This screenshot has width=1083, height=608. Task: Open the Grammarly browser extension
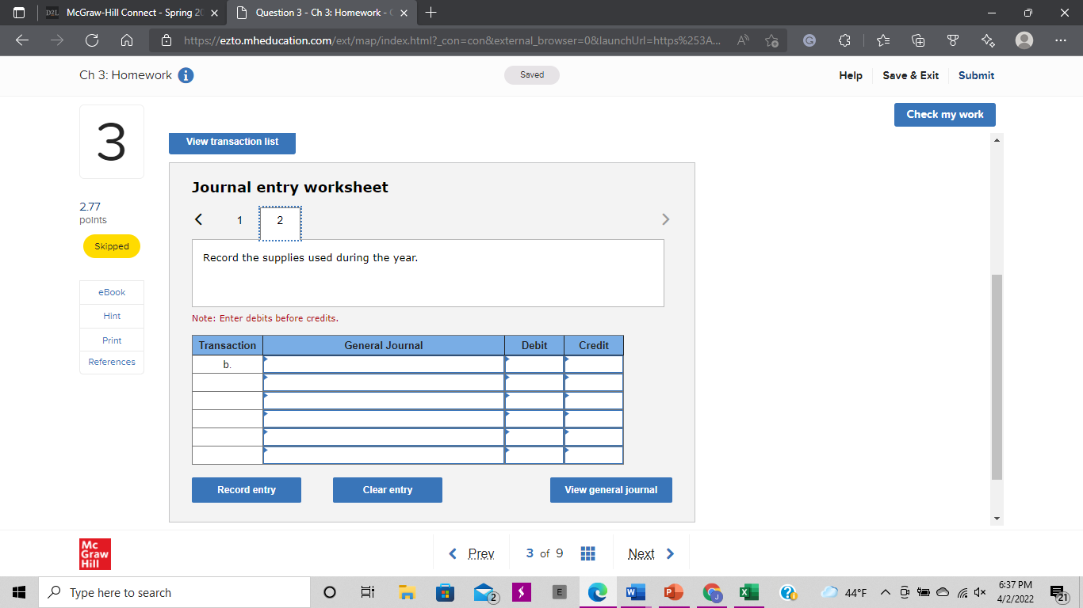click(809, 39)
